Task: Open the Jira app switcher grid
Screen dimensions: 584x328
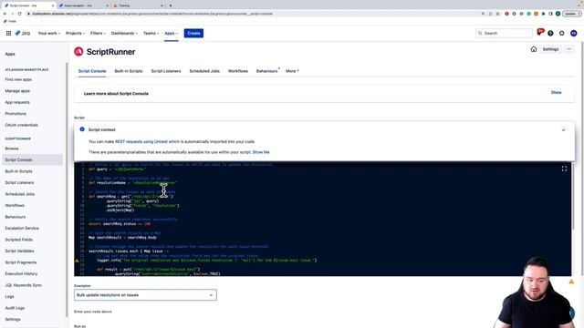Action: tap(8, 33)
